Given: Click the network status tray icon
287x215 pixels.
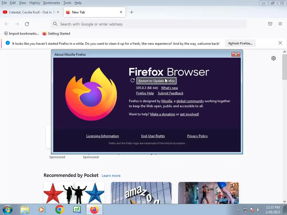Looking at the screenshot, I should coord(245,210).
